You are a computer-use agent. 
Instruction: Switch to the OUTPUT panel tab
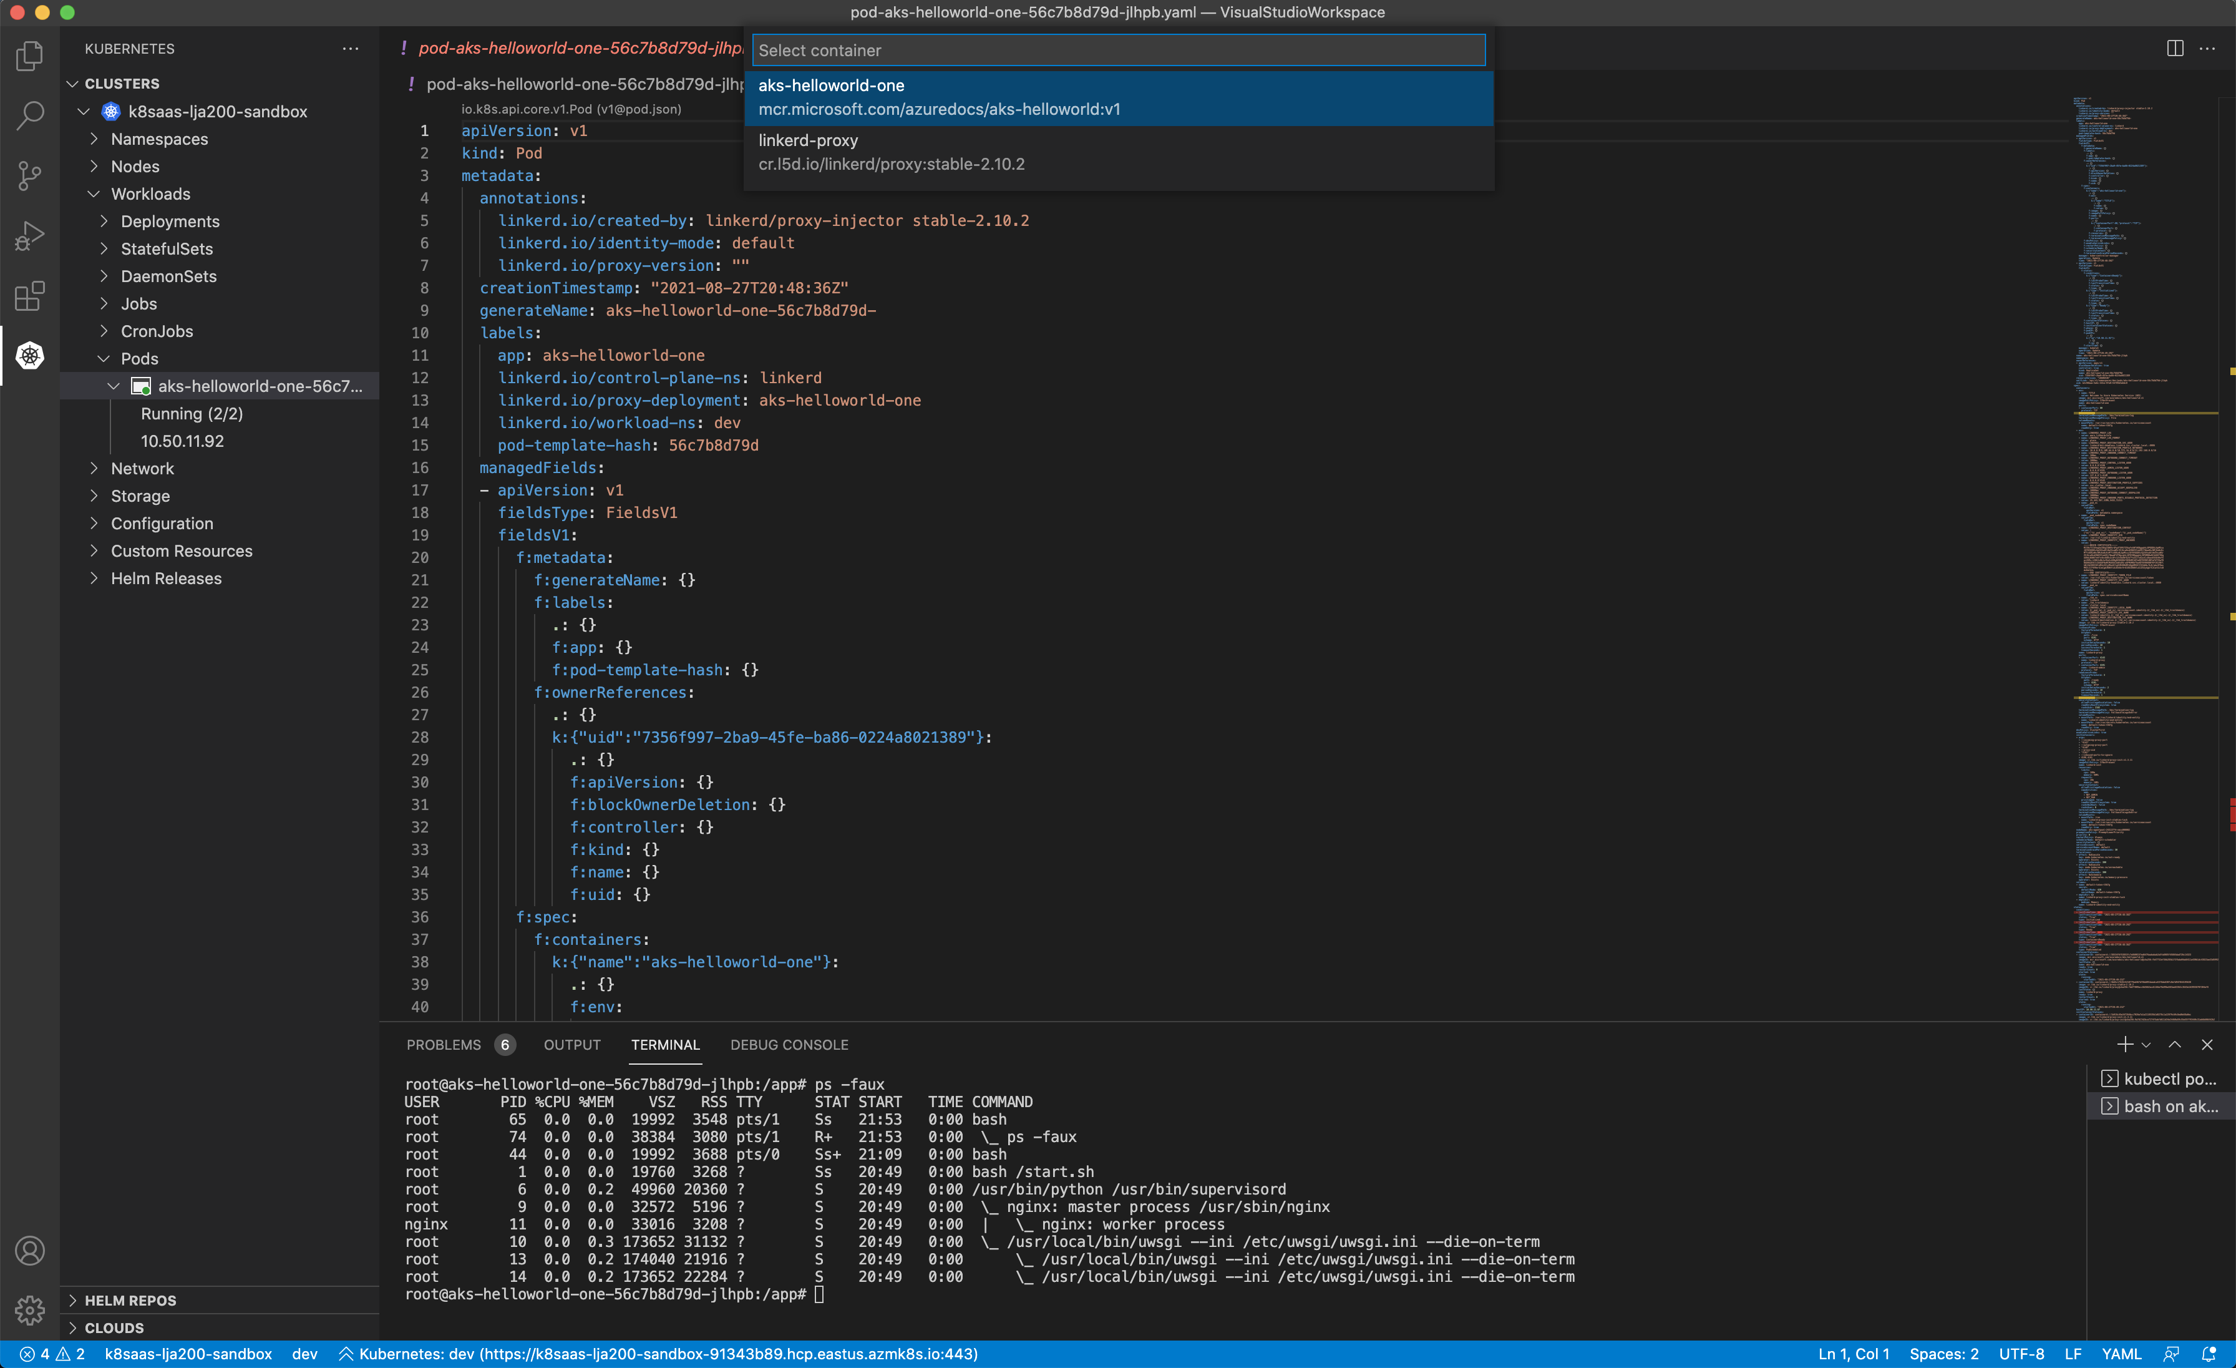[571, 1045]
